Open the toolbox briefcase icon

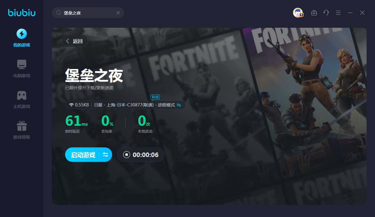pos(314,13)
